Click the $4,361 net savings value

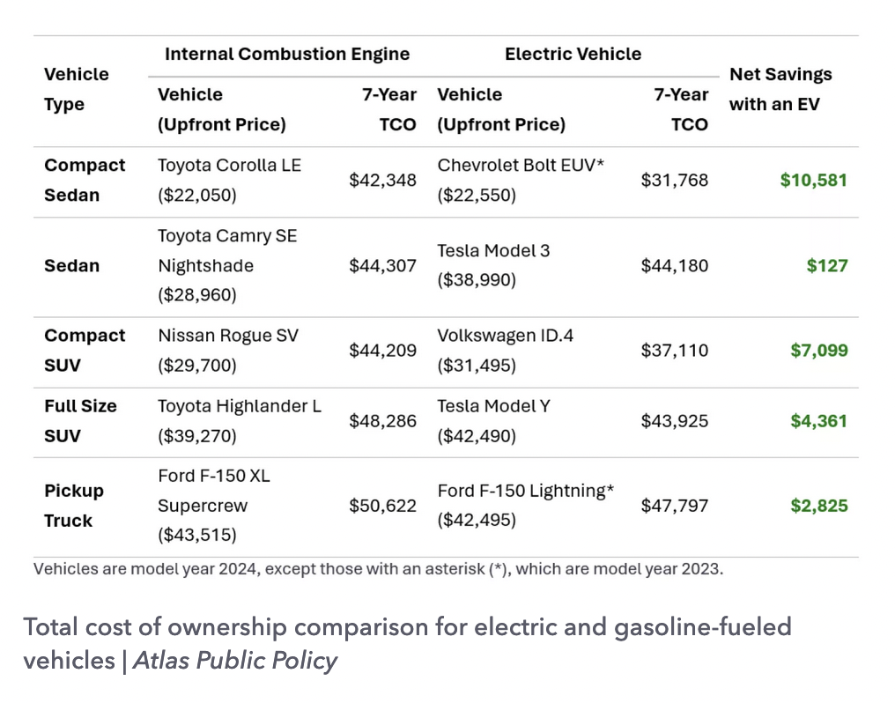(x=818, y=421)
